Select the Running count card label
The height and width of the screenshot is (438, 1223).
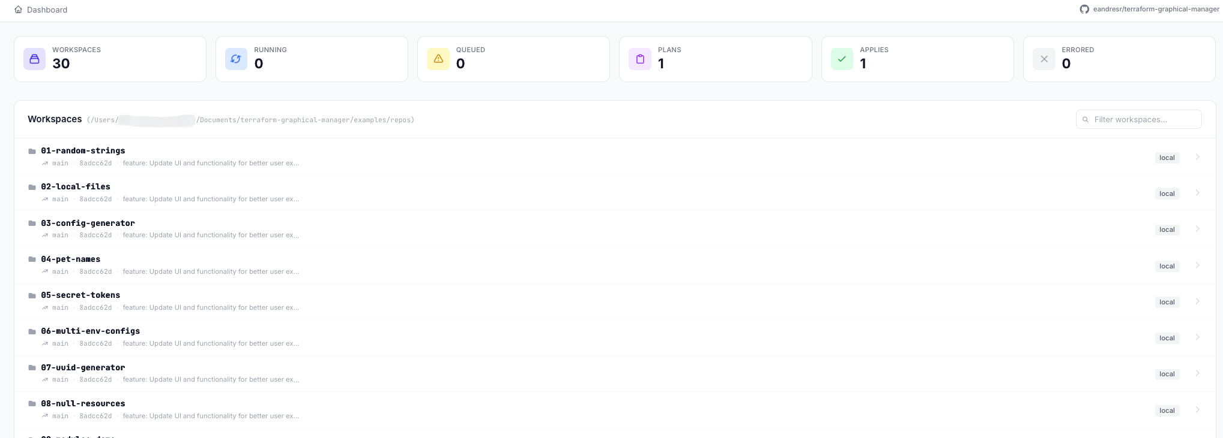[x=270, y=50]
